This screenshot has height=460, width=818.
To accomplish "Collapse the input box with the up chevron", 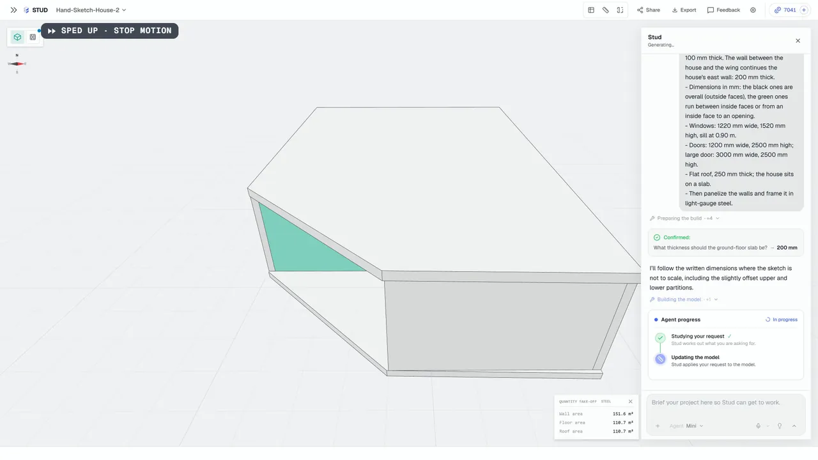I will click(x=794, y=426).
